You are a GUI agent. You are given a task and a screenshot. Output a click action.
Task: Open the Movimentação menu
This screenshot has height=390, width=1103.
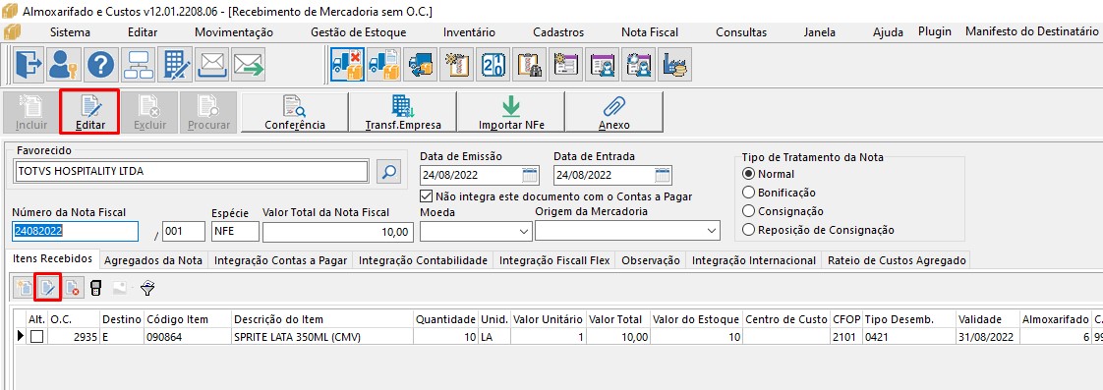tap(234, 31)
